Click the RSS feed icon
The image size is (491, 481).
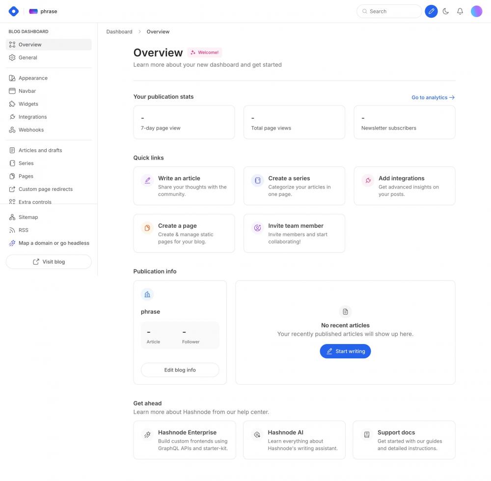pyautogui.click(x=12, y=230)
